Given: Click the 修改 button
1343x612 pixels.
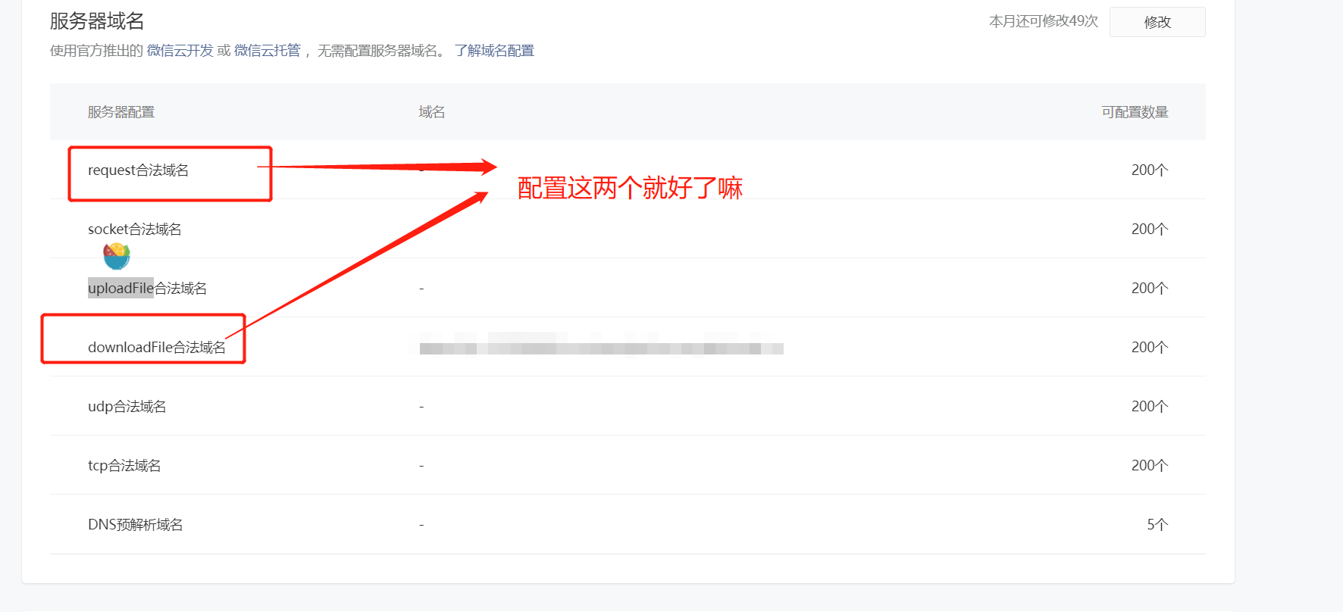Looking at the screenshot, I should click(x=1157, y=22).
